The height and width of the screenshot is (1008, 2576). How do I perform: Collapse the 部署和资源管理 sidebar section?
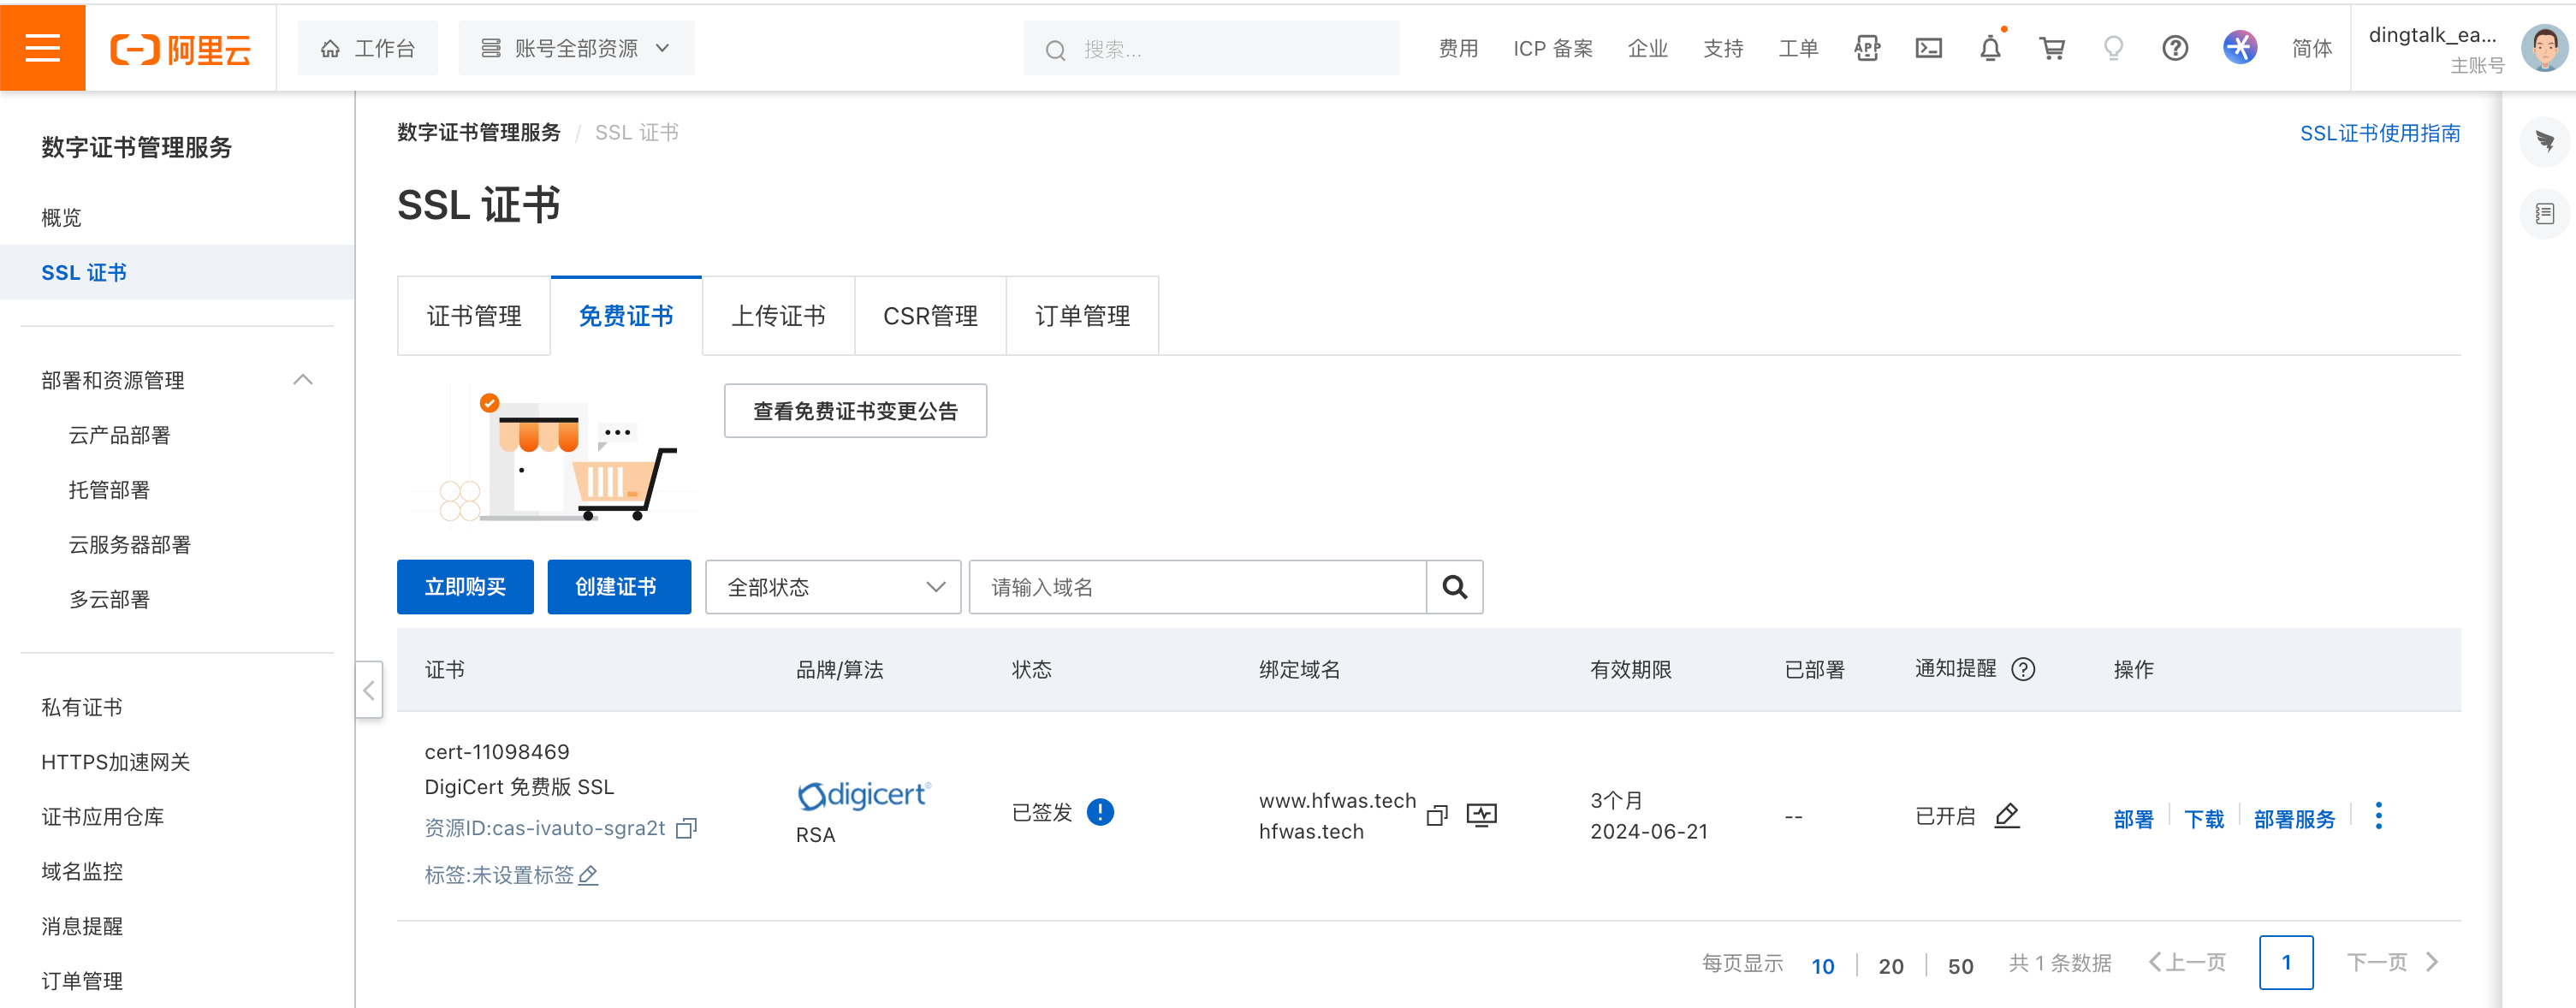tap(303, 380)
